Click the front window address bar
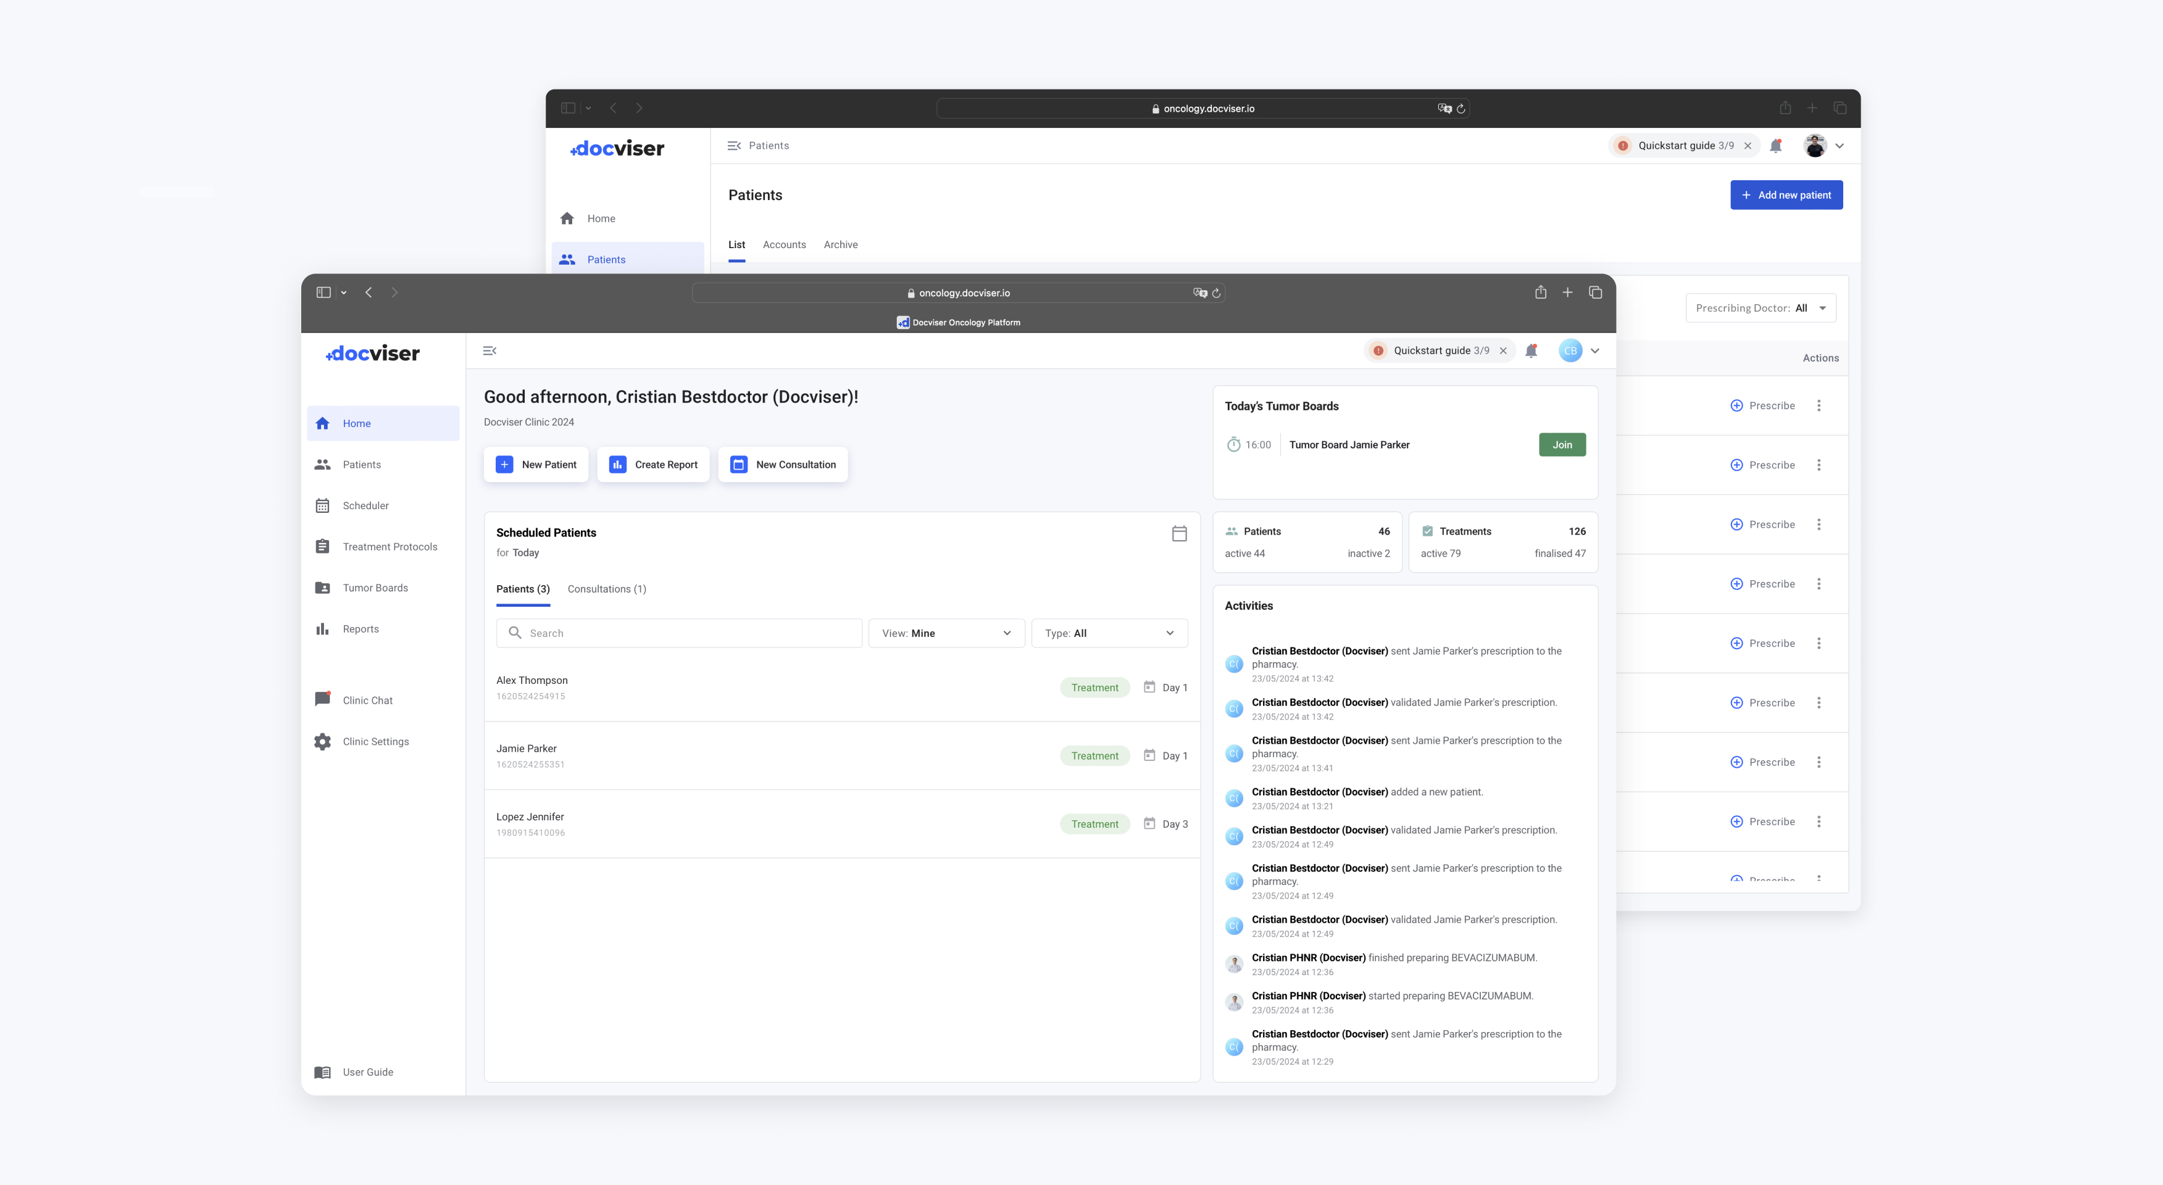Viewport: 2163px width, 1185px height. tap(958, 293)
